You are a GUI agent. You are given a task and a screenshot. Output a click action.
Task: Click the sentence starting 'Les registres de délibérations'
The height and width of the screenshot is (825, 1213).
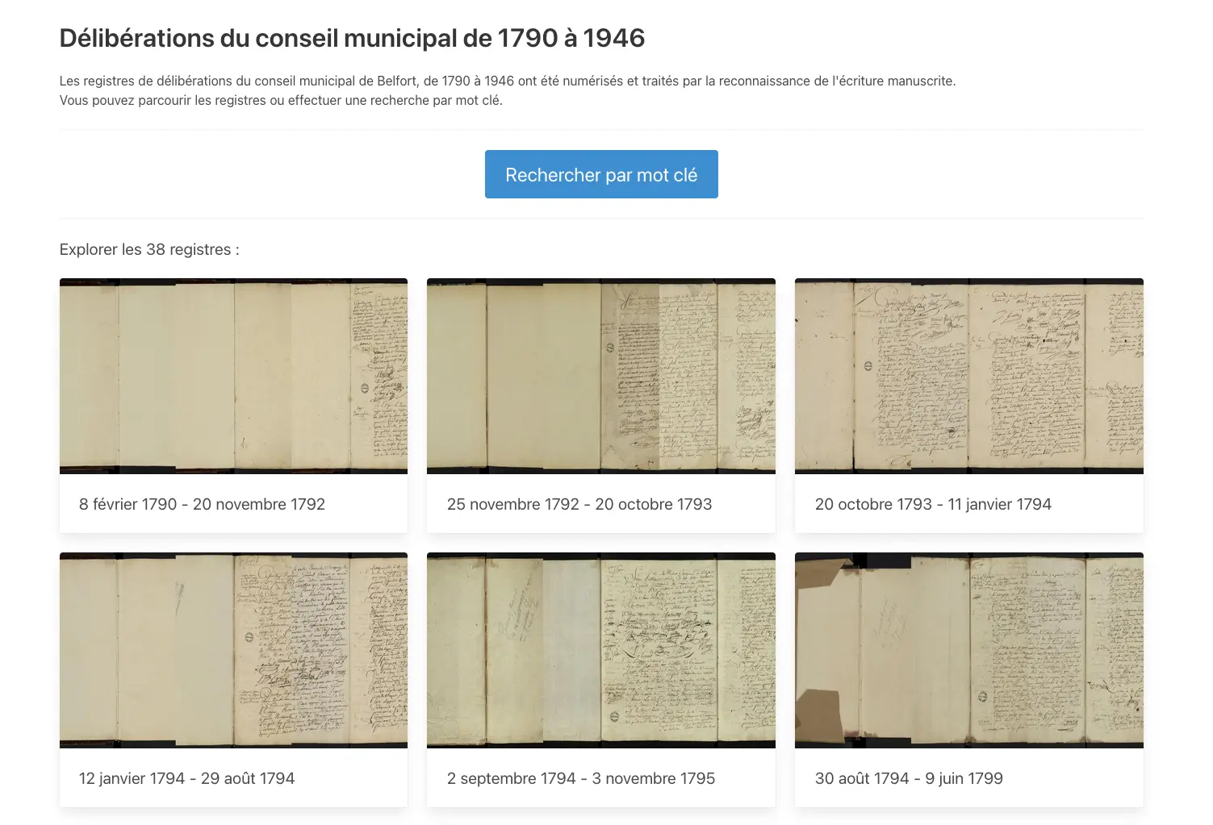click(508, 81)
